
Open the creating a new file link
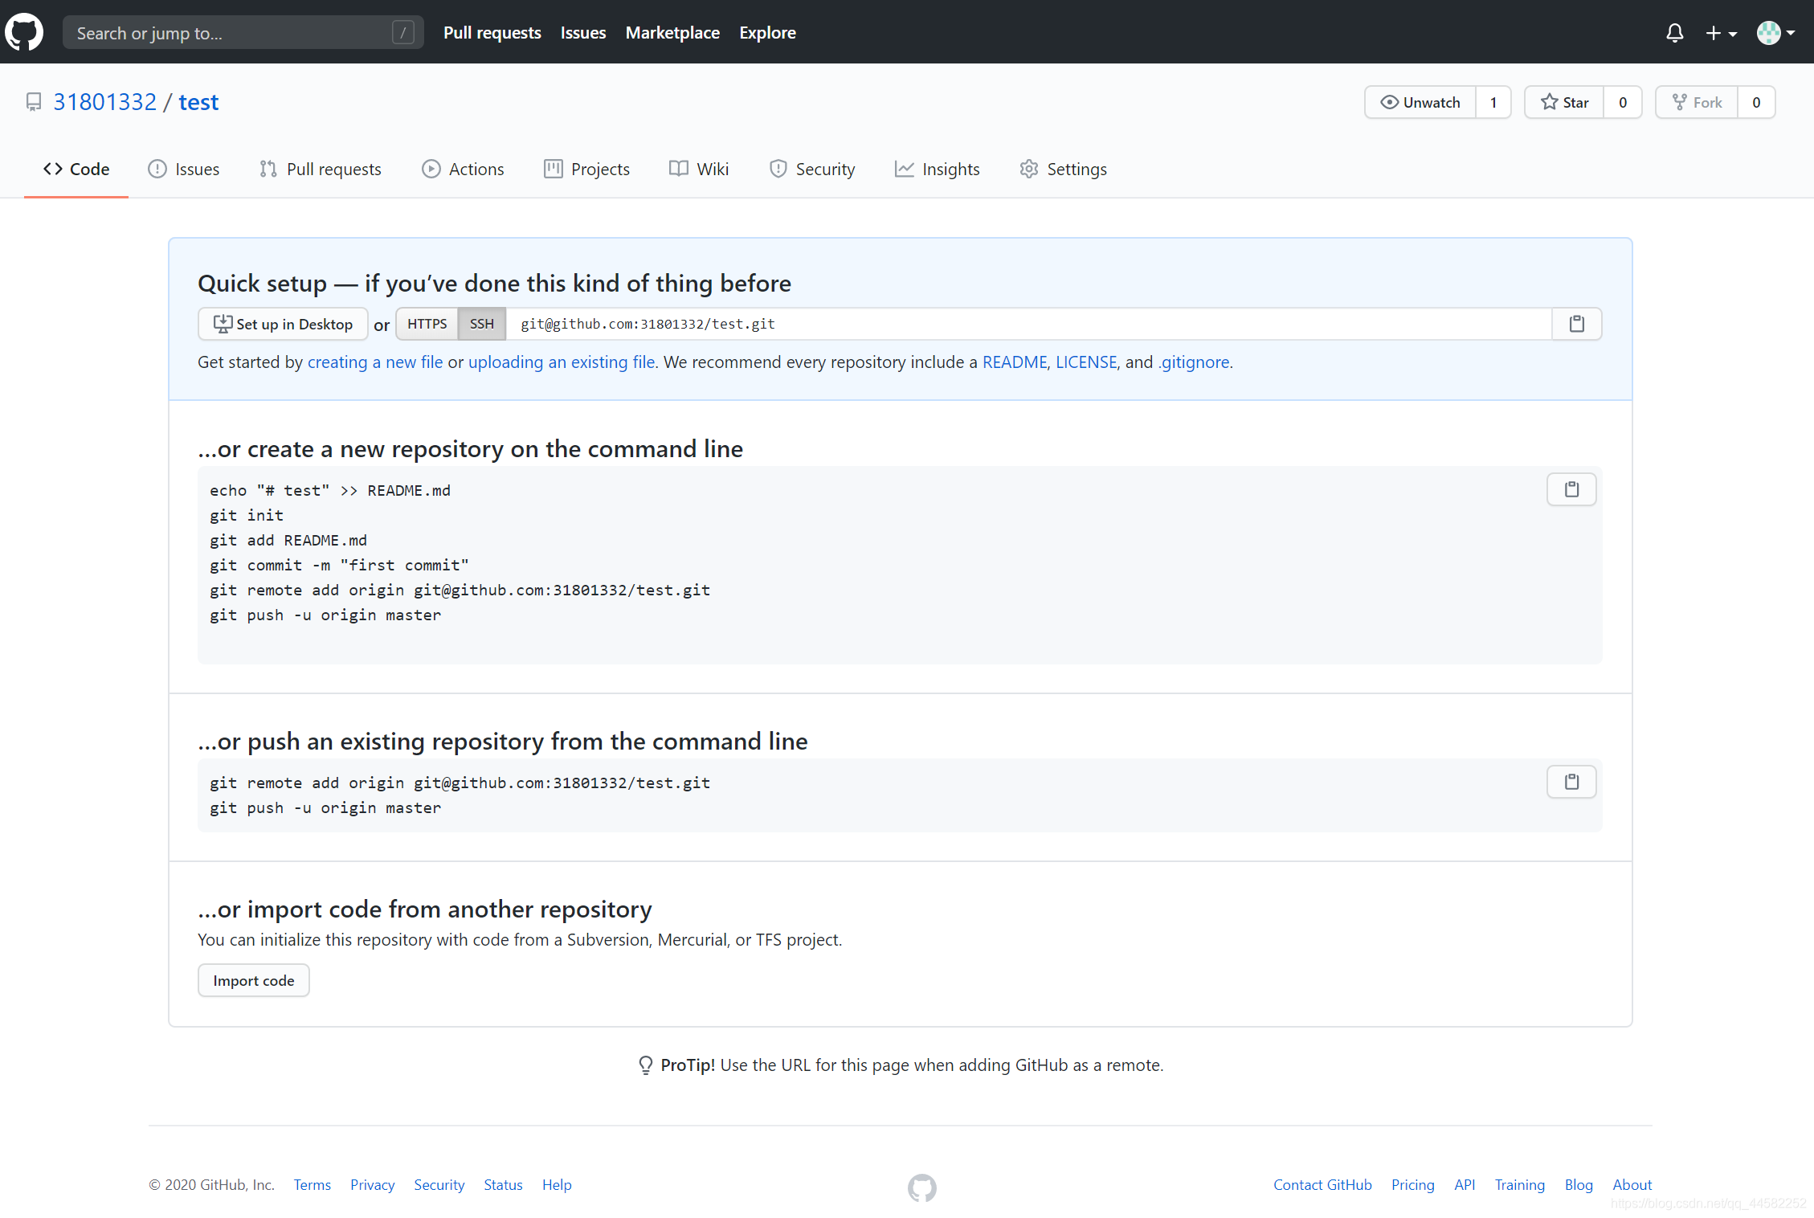coord(375,362)
